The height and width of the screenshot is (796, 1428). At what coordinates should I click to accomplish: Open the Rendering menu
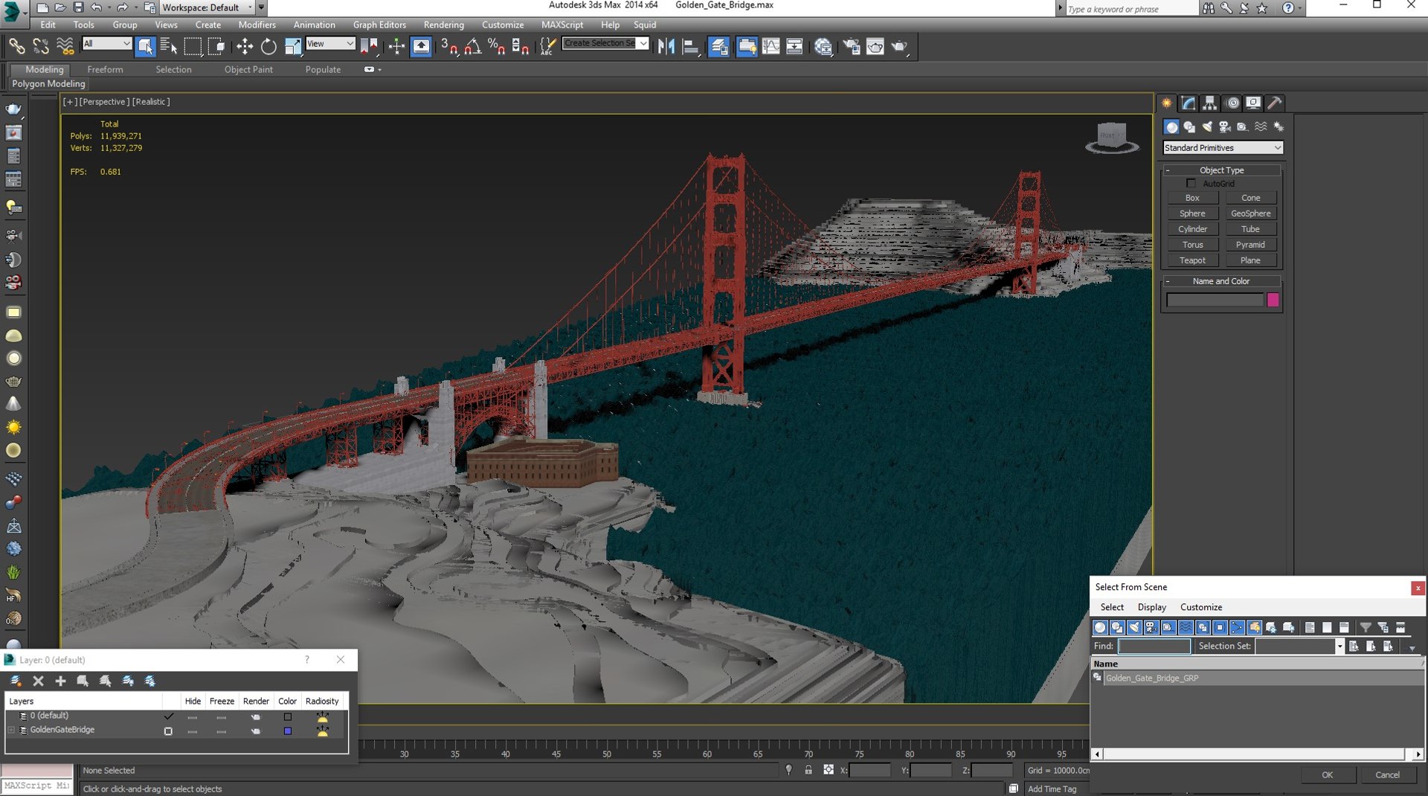(443, 25)
